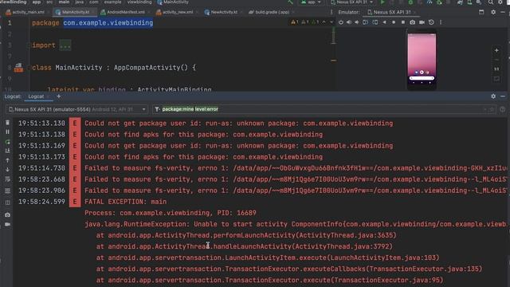Open logcat panel settings gear

tap(493, 96)
